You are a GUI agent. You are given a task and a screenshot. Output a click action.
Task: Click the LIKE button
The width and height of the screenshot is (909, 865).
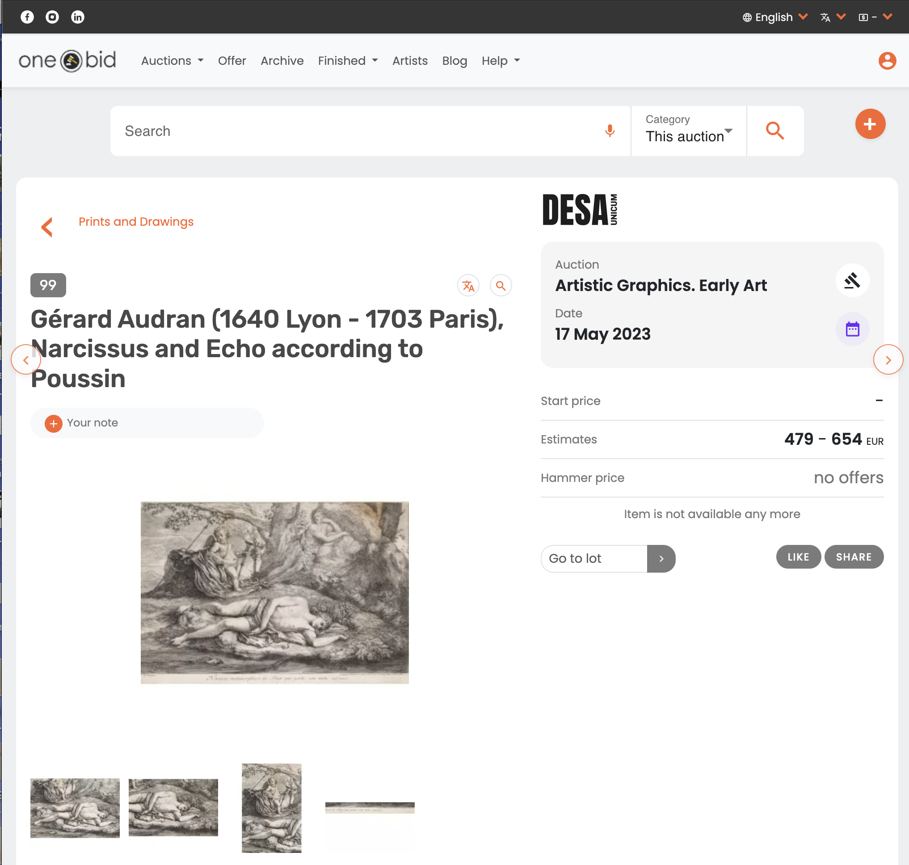[x=798, y=557]
